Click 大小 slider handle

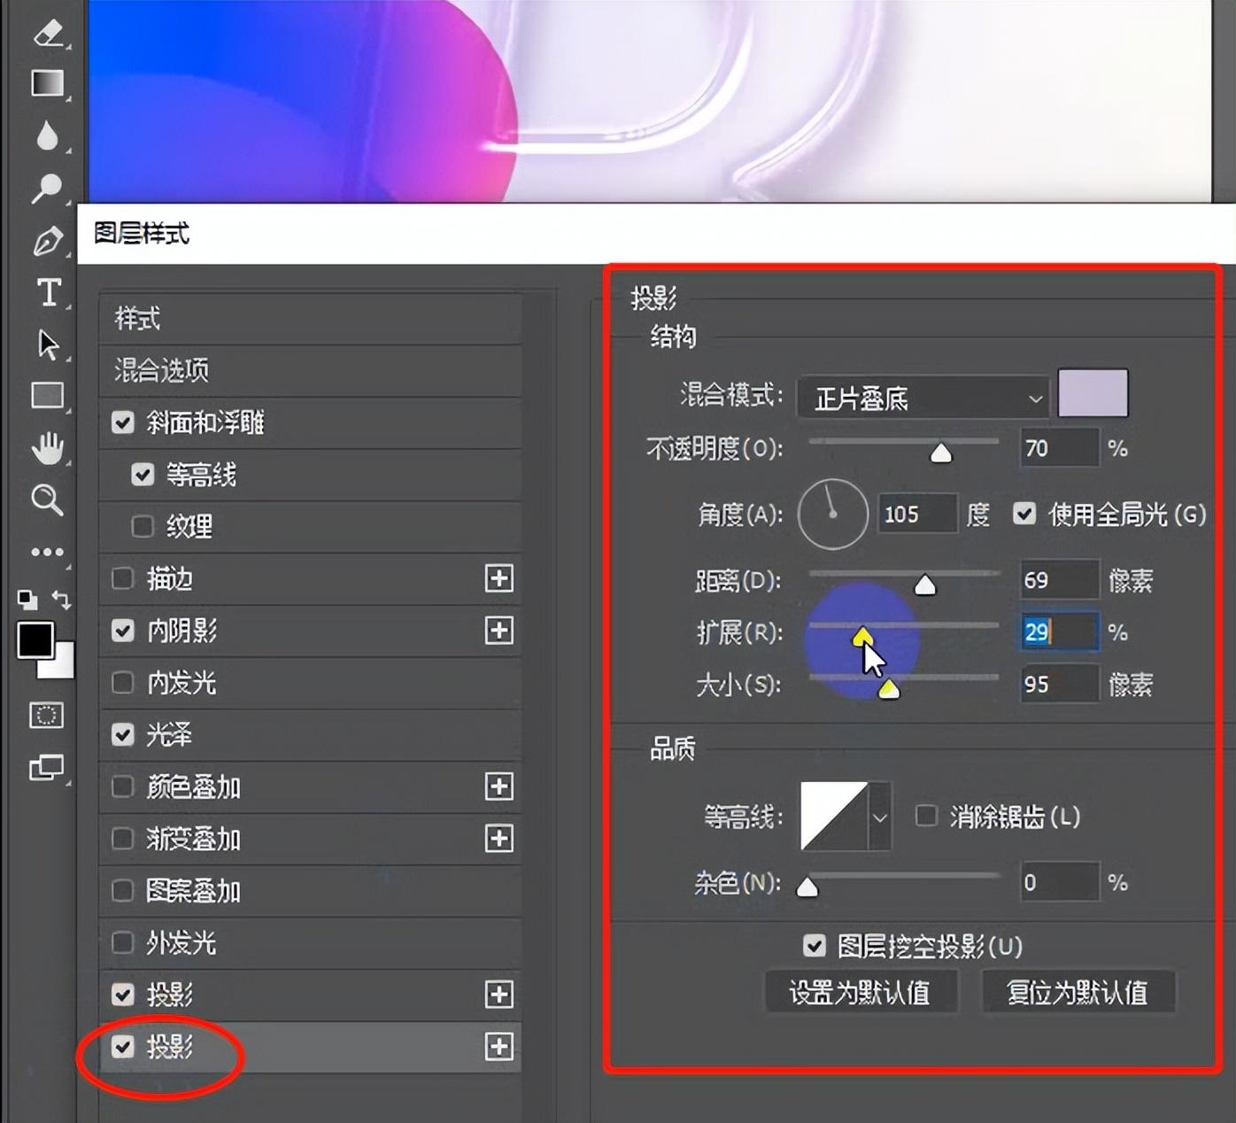tap(889, 689)
